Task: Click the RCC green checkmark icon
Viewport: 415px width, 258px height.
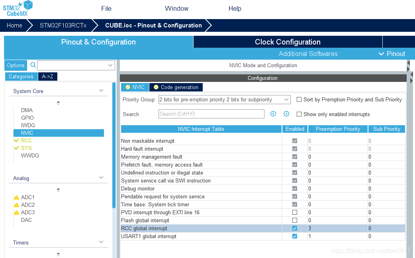Action: tap(16, 140)
